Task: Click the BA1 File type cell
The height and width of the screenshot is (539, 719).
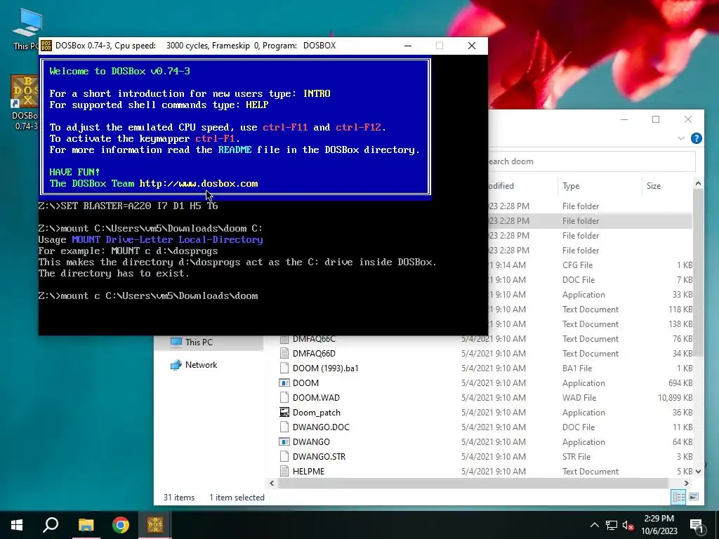Action: [577, 368]
